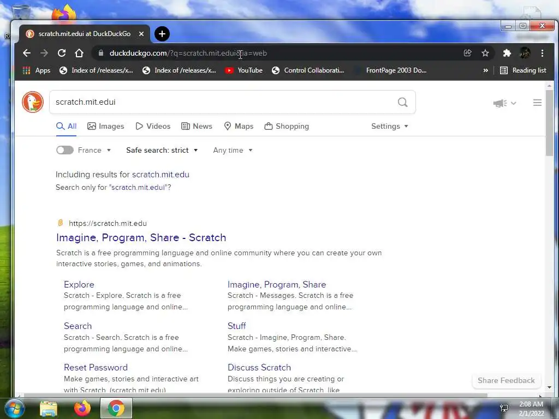Viewport: 559px width, 419px height.
Task: Open the megaphone spread-the-word dropdown
Action: coord(504,103)
